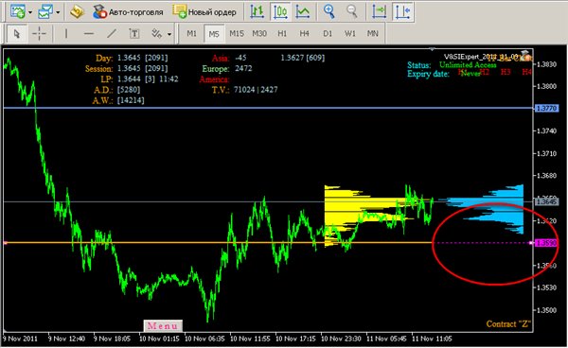
Task: Pick the trendline drawing tool
Action: pyautogui.click(x=112, y=34)
